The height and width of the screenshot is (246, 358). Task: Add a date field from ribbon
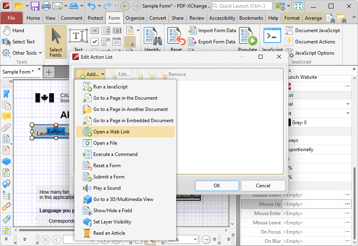pos(117,41)
